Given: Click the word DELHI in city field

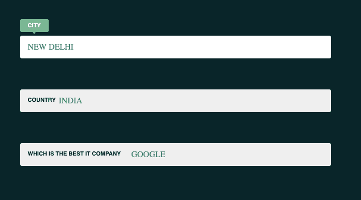Looking at the screenshot, I should [61, 47].
